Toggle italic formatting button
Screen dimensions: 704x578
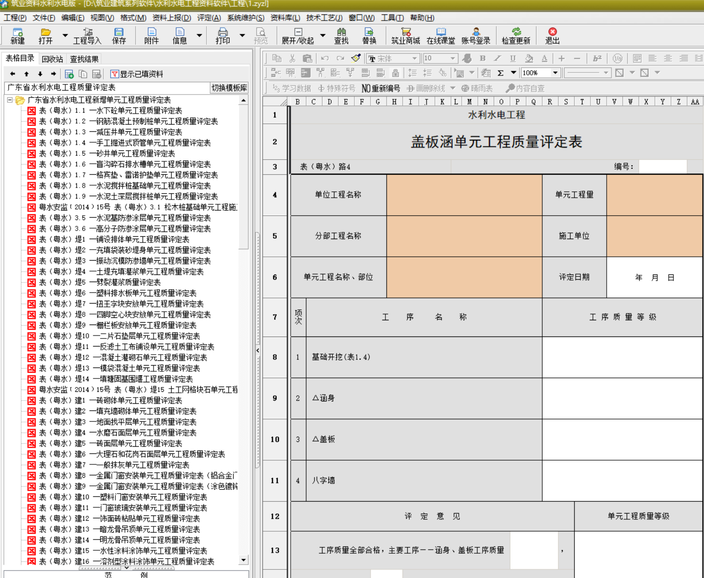497,58
